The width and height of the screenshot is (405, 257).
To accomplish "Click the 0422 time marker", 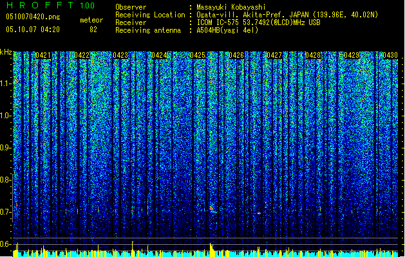I will coord(82,55).
